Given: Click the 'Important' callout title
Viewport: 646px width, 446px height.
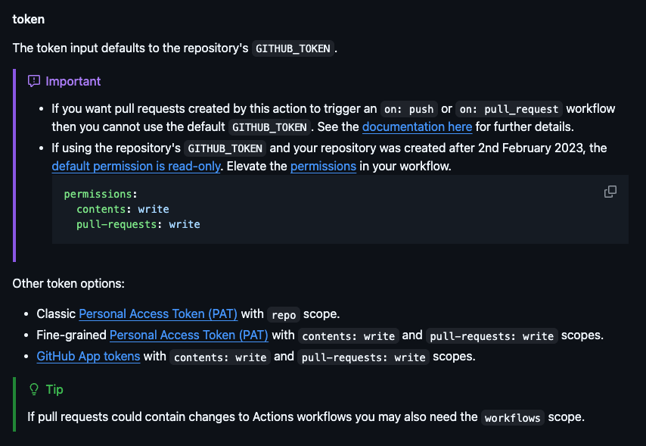Looking at the screenshot, I should tap(73, 81).
